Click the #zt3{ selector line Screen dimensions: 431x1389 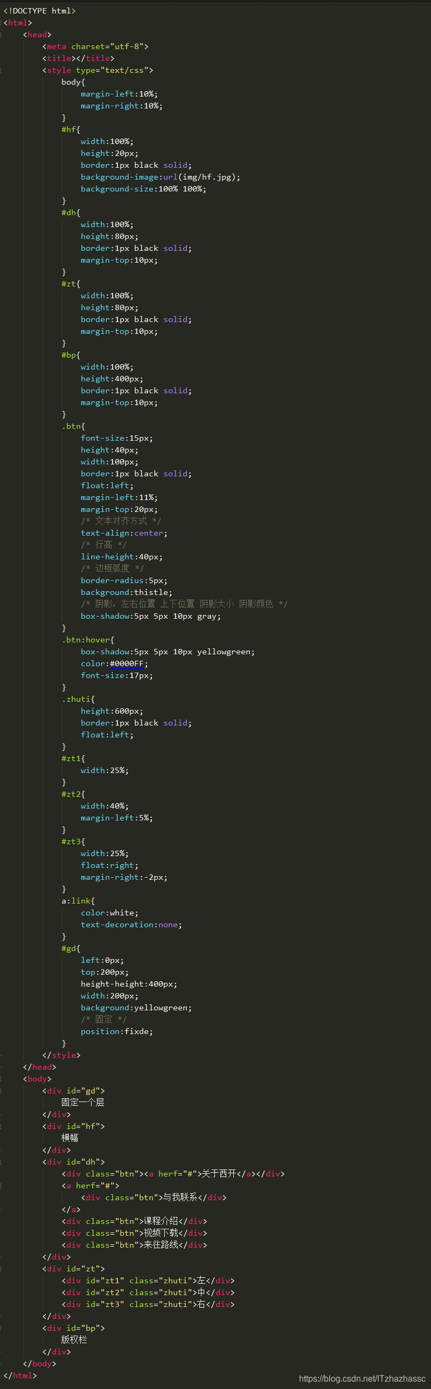click(x=73, y=841)
